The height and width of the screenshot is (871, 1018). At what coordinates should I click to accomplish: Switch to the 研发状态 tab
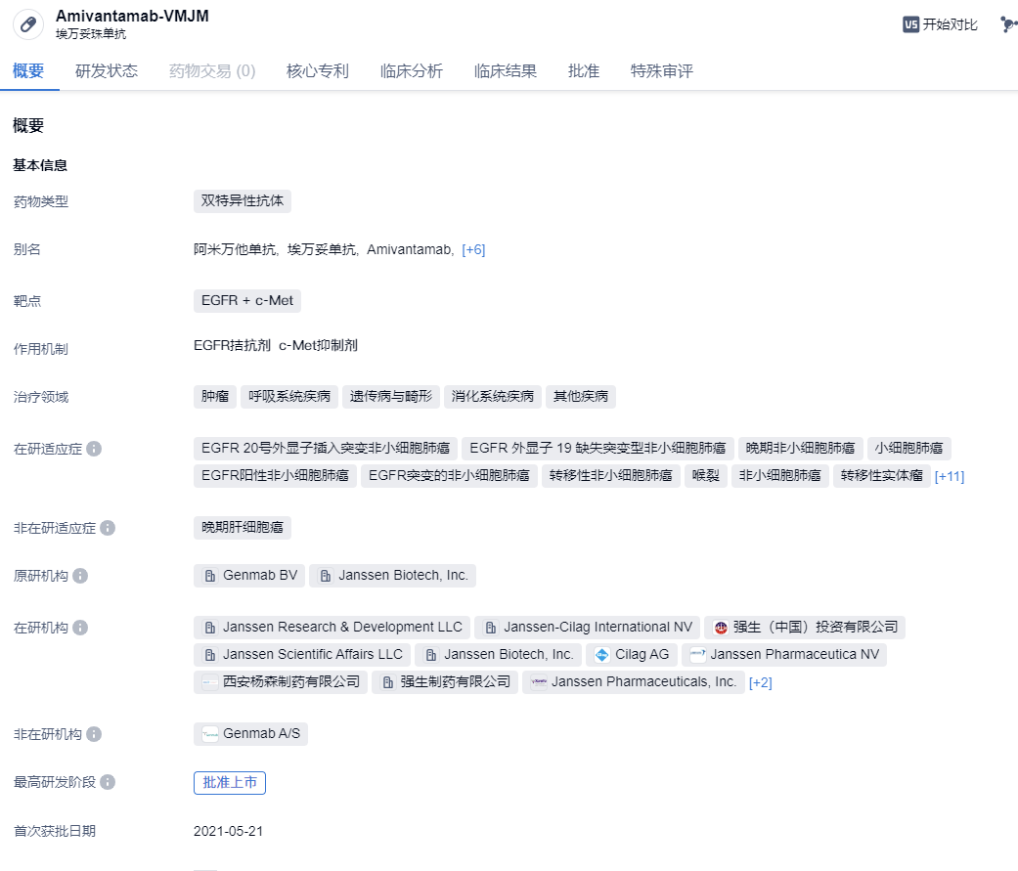107,71
